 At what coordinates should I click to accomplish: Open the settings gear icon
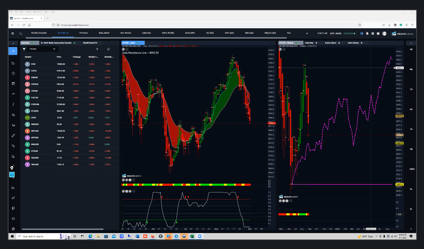pos(373,34)
